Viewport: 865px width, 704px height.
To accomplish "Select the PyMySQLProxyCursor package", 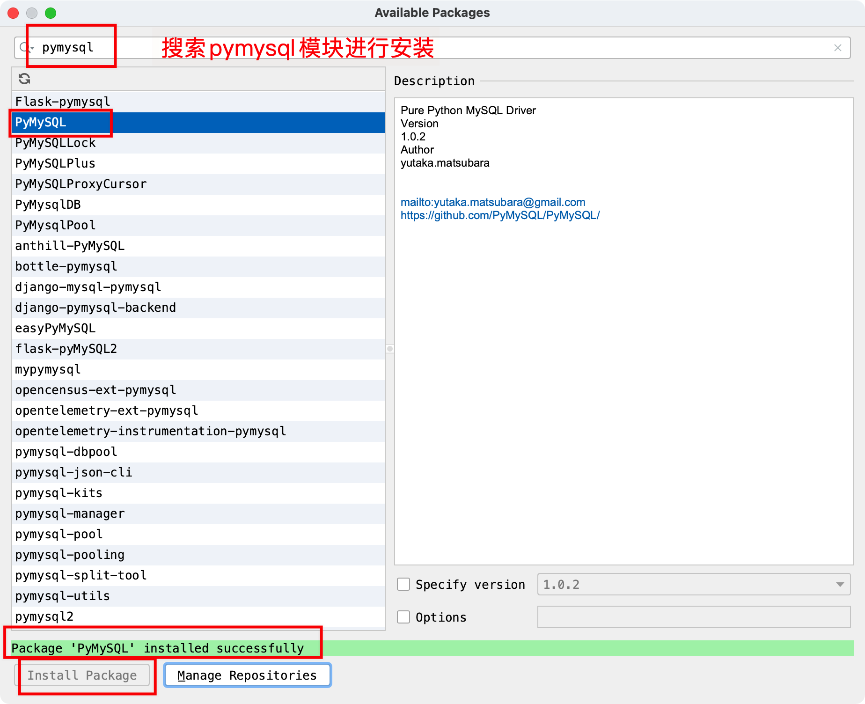I will pyautogui.click(x=198, y=184).
